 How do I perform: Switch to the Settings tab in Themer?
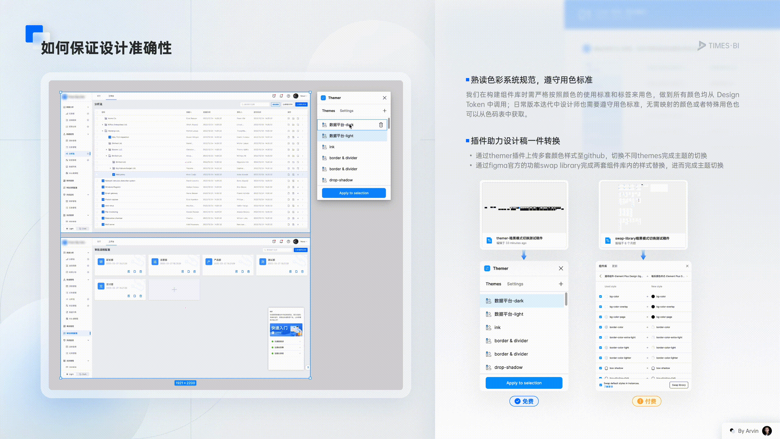coord(346,111)
